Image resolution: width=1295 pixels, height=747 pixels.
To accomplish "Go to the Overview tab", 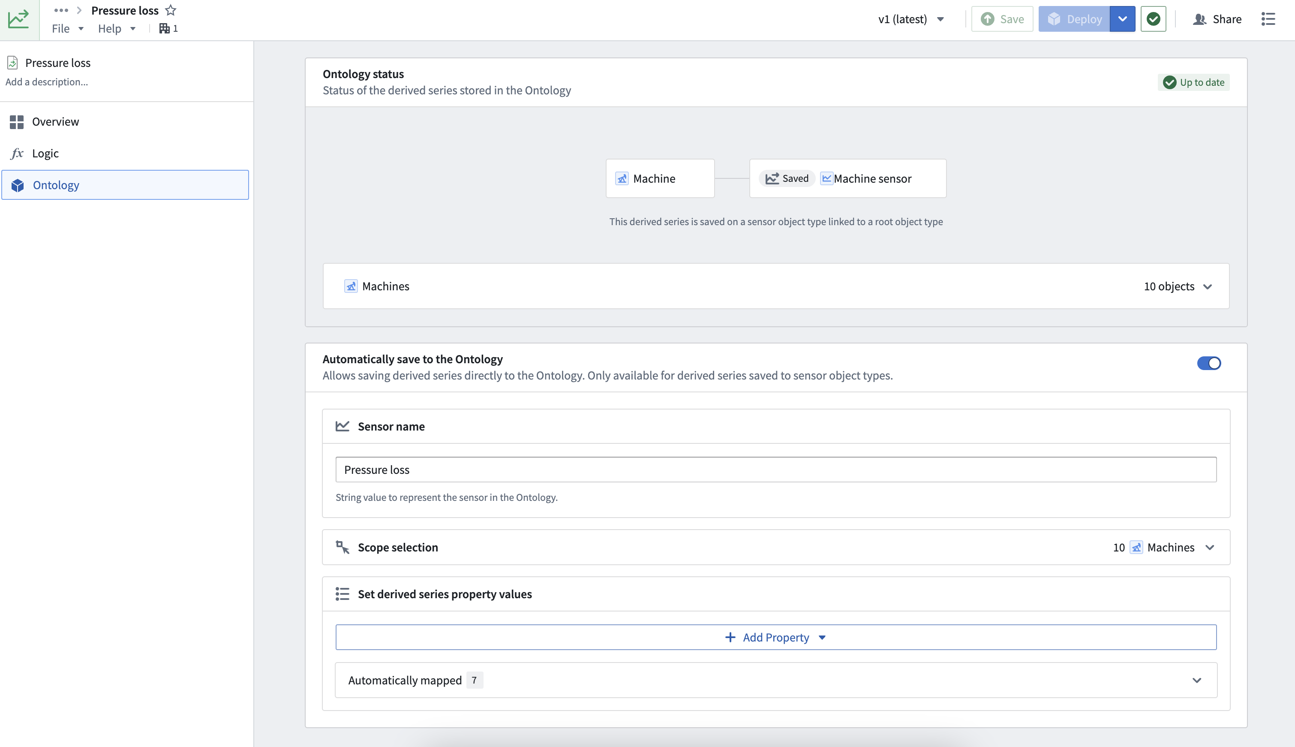I will click(x=125, y=122).
